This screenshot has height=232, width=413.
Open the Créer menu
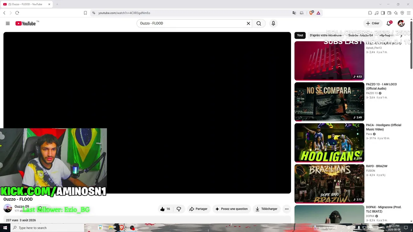click(x=373, y=23)
